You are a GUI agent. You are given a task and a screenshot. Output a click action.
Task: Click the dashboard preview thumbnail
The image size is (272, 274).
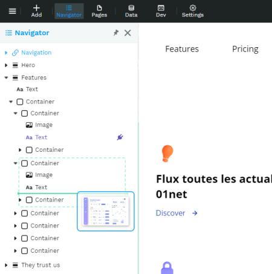pyautogui.click(x=106, y=211)
